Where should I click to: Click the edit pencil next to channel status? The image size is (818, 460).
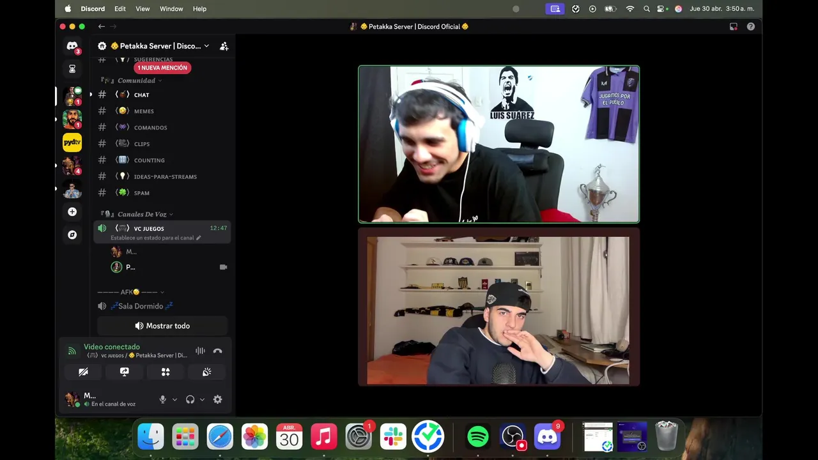pos(199,238)
